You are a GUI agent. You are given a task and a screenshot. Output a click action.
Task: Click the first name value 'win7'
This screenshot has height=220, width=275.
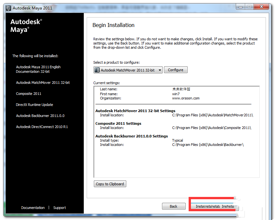click(176, 94)
